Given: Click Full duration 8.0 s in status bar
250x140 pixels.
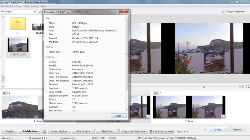Looking at the screenshot, I should point(37,138).
